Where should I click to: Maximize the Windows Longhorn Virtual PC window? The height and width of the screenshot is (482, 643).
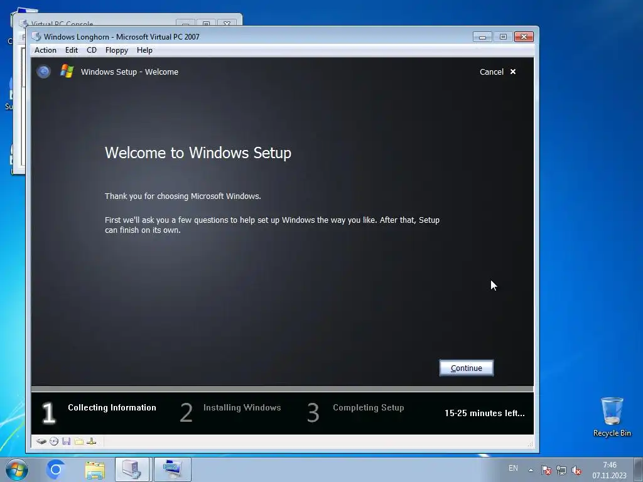coord(503,37)
